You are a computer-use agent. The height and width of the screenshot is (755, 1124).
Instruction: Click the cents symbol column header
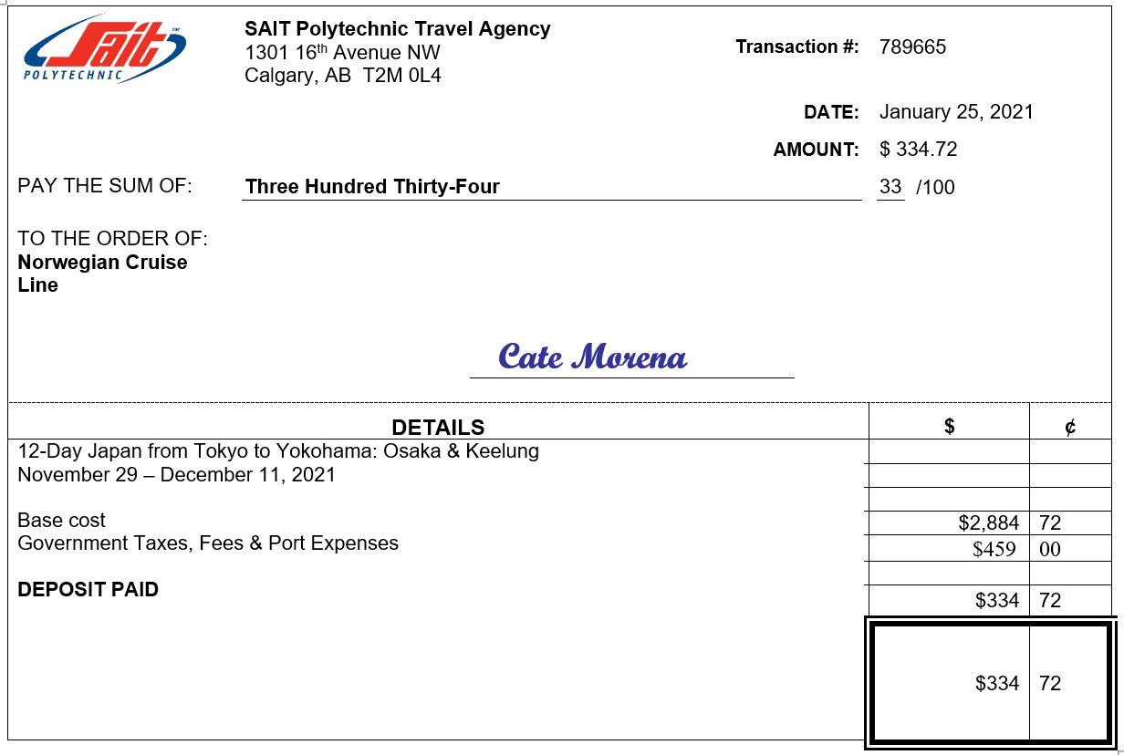1070,426
